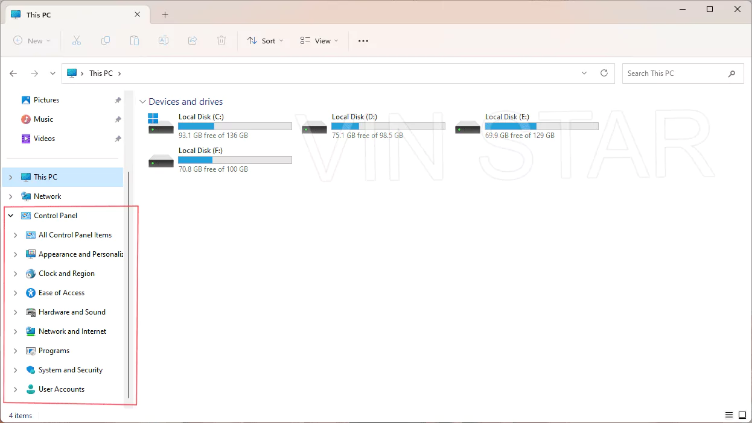Expand Network and Internet tree node

[x=16, y=331]
